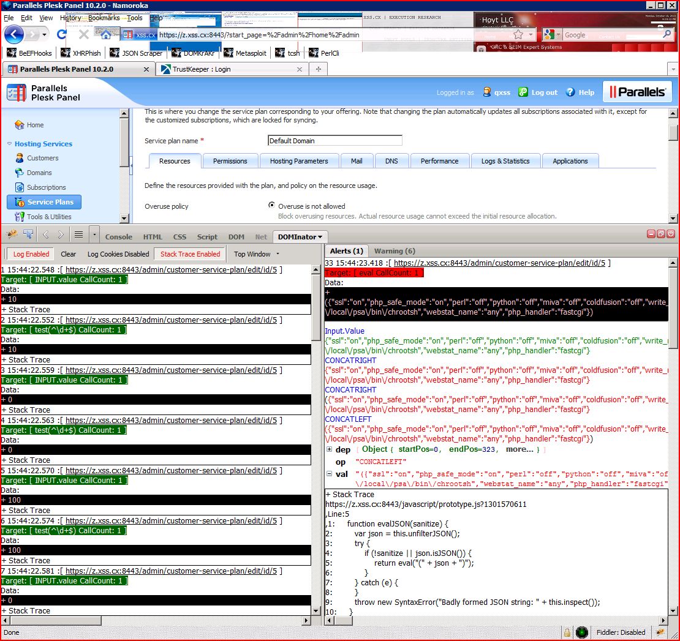Open the Domains sidebar link
Screen dimensions: 680x641
pos(39,173)
